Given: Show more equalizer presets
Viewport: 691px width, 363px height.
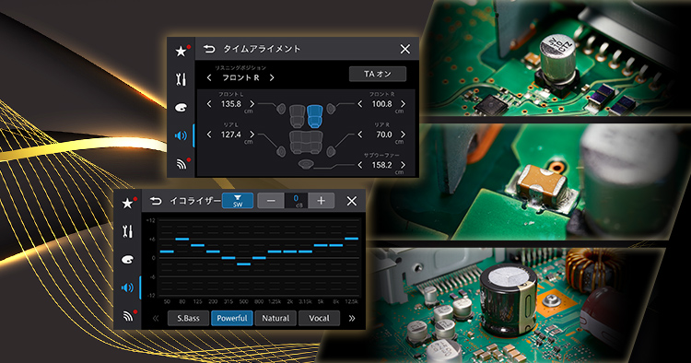Looking at the screenshot, I should (x=352, y=318).
